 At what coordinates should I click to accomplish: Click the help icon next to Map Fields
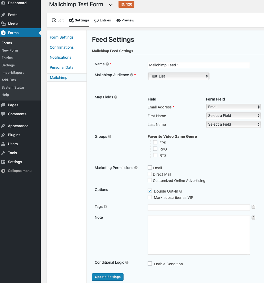(x=116, y=97)
